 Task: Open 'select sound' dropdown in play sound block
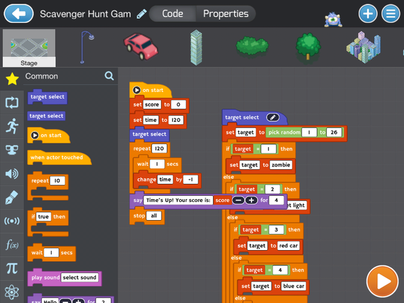point(79,277)
